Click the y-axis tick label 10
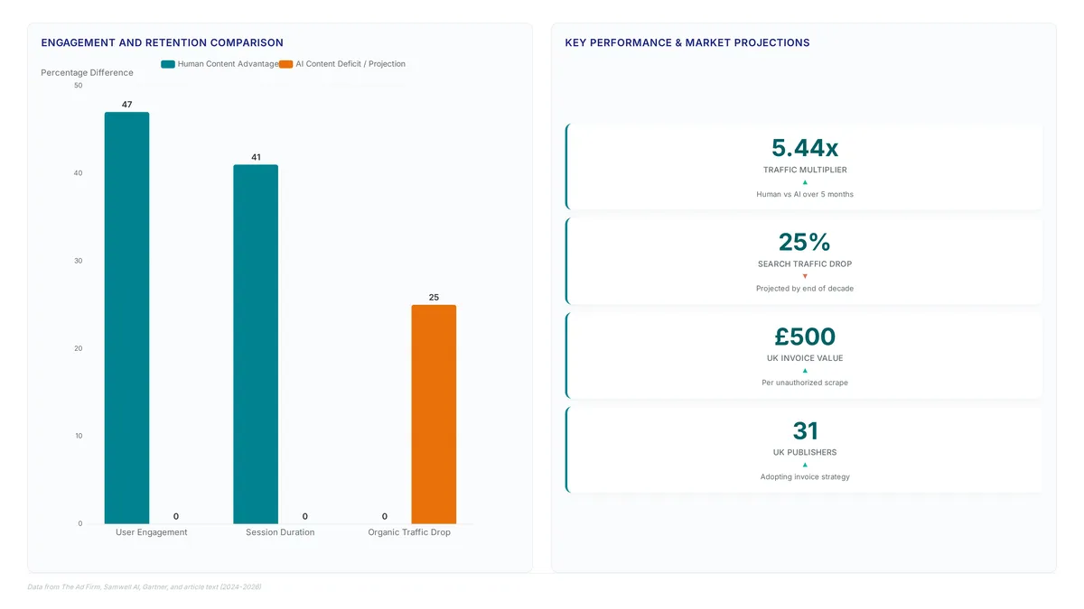This screenshot has width=1084, height=609. (x=78, y=436)
